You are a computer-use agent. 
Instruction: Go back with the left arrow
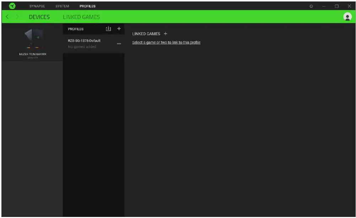point(7,17)
